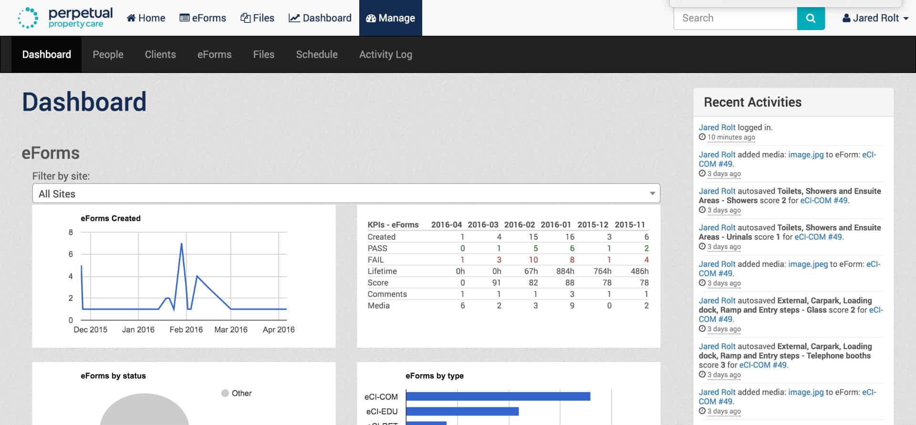Click into the Search input field
Viewport: 916px width, 425px height.
pos(735,18)
